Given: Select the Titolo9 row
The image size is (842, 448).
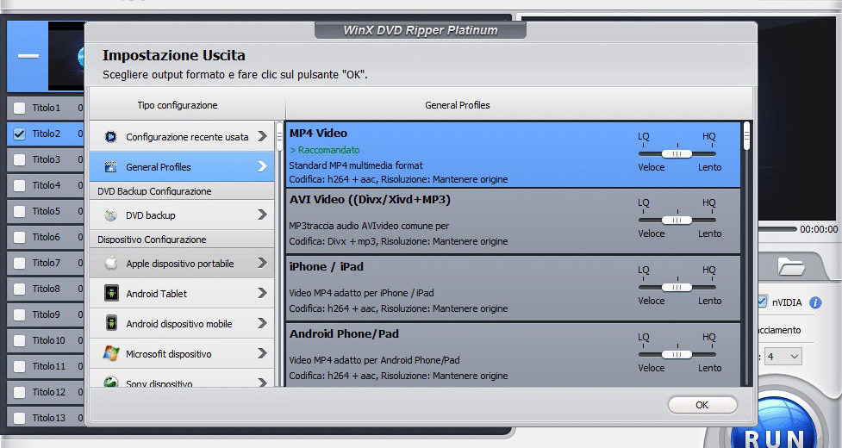Looking at the screenshot, I should (x=45, y=314).
